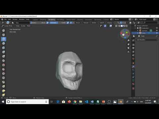Open Firefox from the taskbar
The width and height of the screenshot is (159, 119).
[x=69, y=101]
